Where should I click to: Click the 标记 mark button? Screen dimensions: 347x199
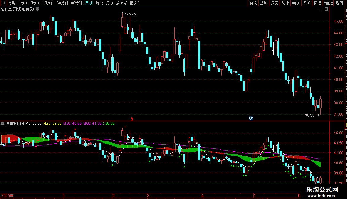(x=317, y=3)
